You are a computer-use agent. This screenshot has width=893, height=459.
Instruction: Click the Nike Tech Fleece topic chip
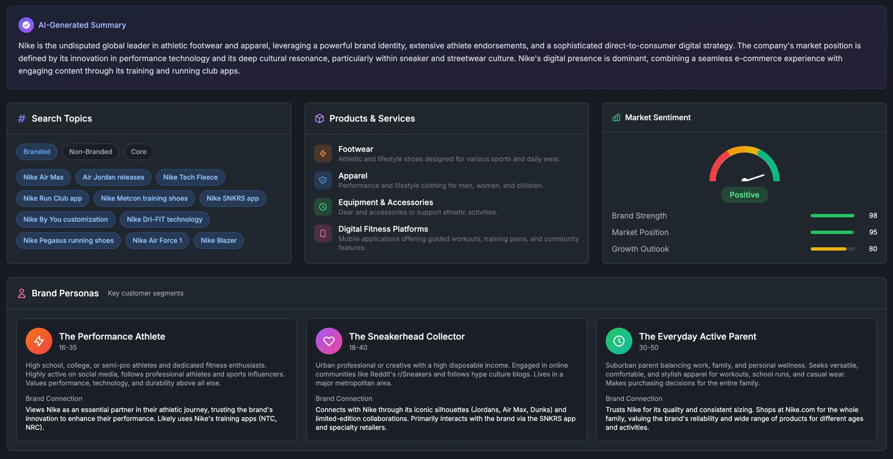pyautogui.click(x=190, y=178)
